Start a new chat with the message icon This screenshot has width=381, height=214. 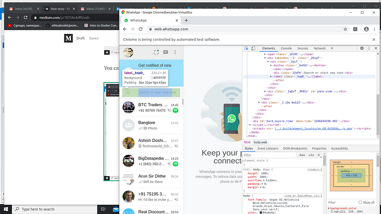[x=166, y=52]
